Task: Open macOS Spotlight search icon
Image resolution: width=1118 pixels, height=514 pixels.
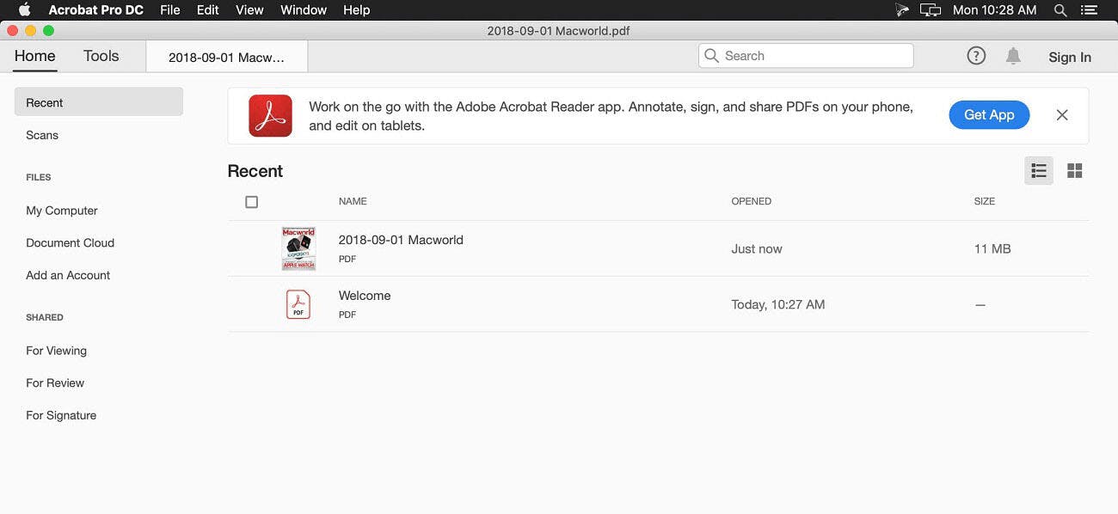Action: [x=1060, y=10]
